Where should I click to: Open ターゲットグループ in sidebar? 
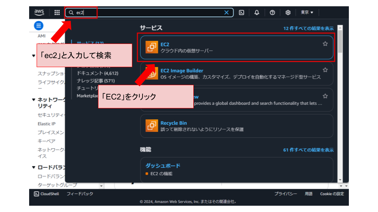(57, 185)
